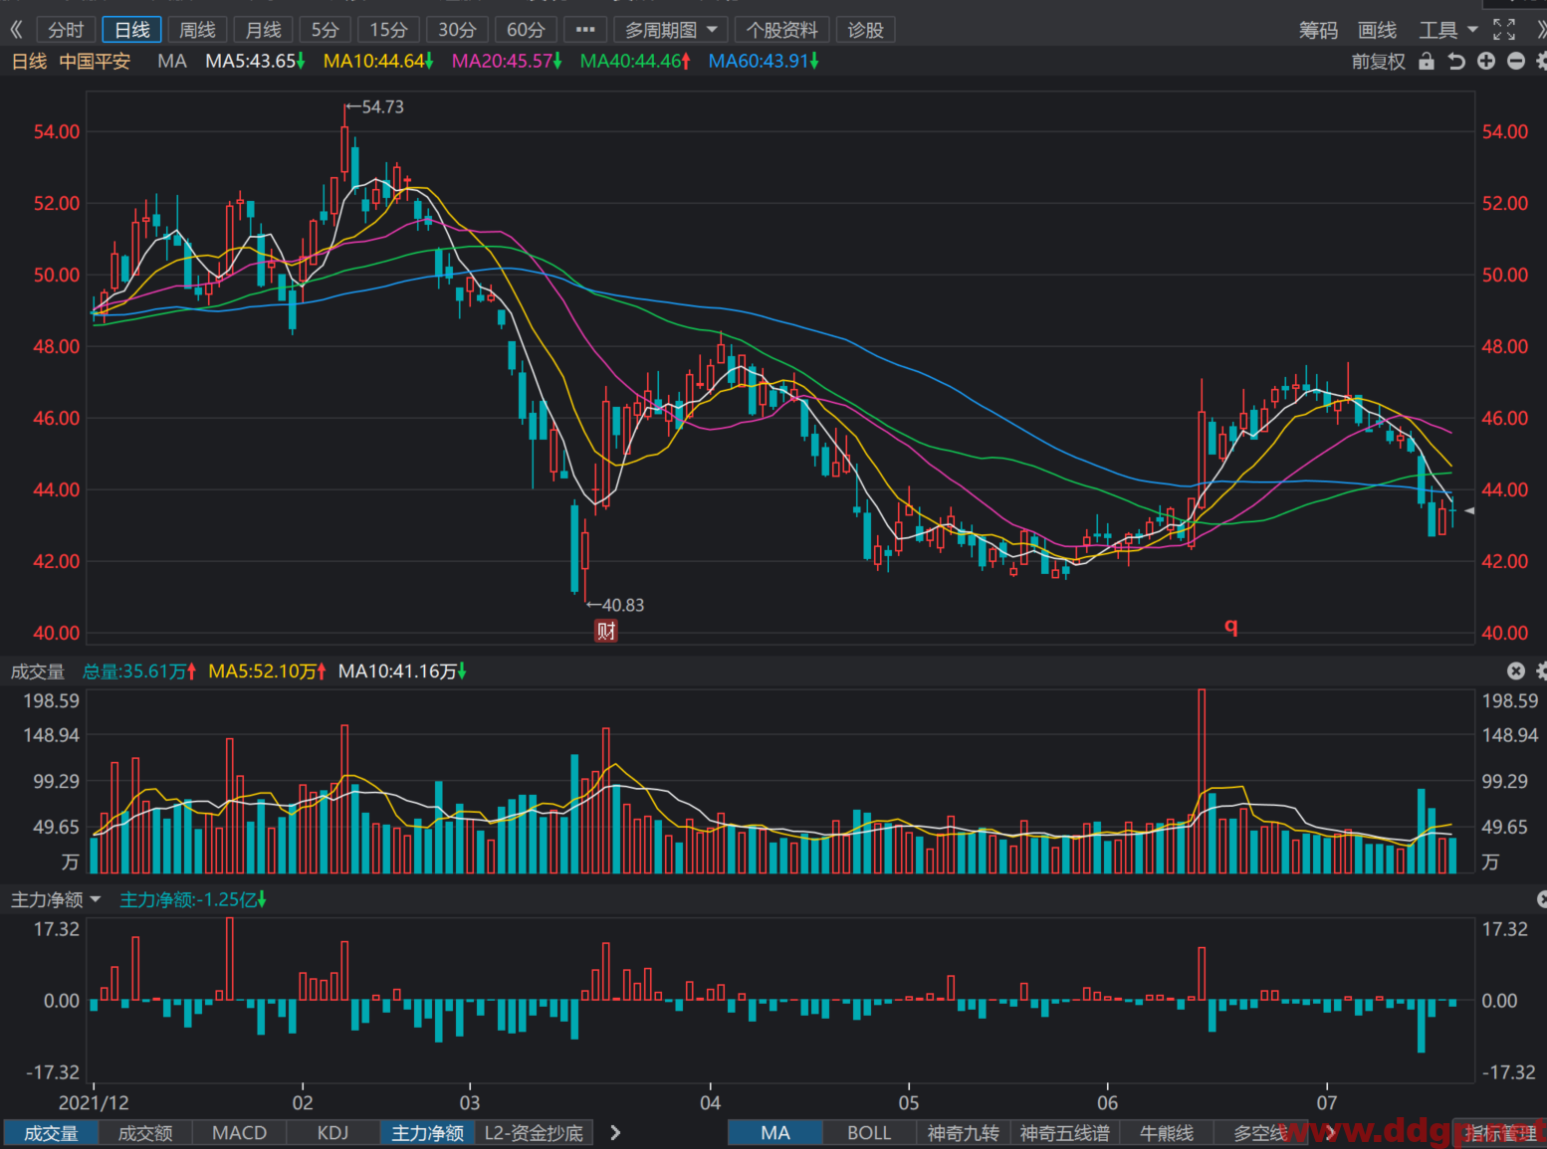Toggle the 筹码 chip distribution panel

(1318, 30)
